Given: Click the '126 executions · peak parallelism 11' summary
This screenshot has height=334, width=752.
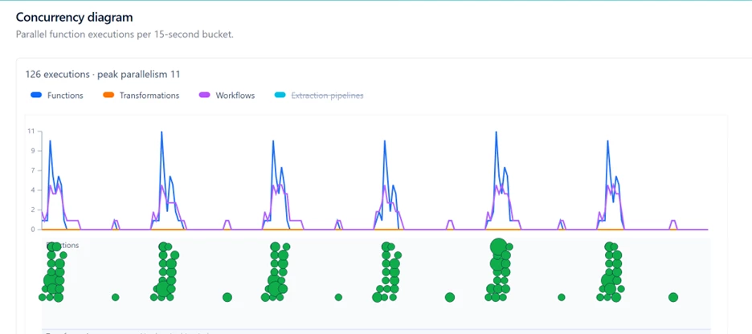Looking at the screenshot, I should (103, 75).
